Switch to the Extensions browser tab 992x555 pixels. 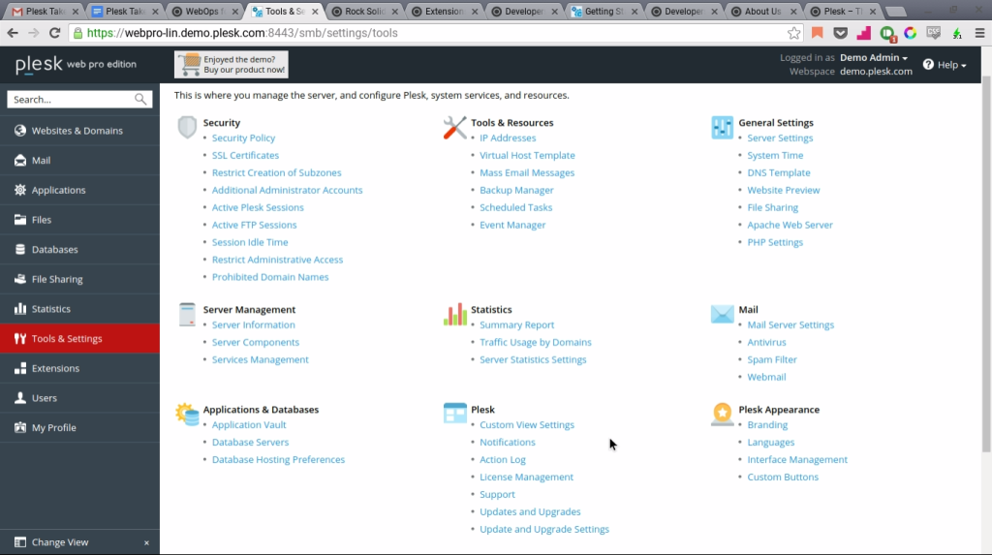[441, 12]
